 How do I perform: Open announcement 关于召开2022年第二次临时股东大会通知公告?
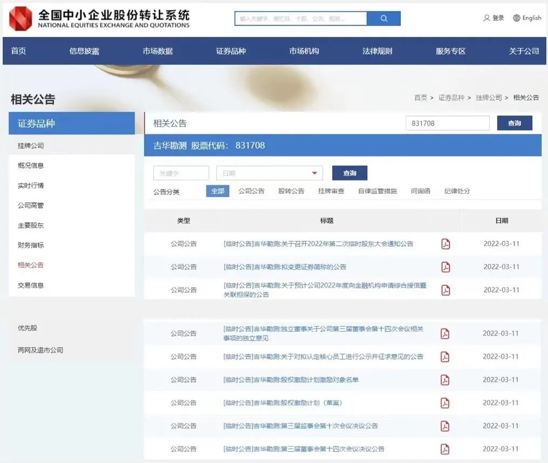318,244
